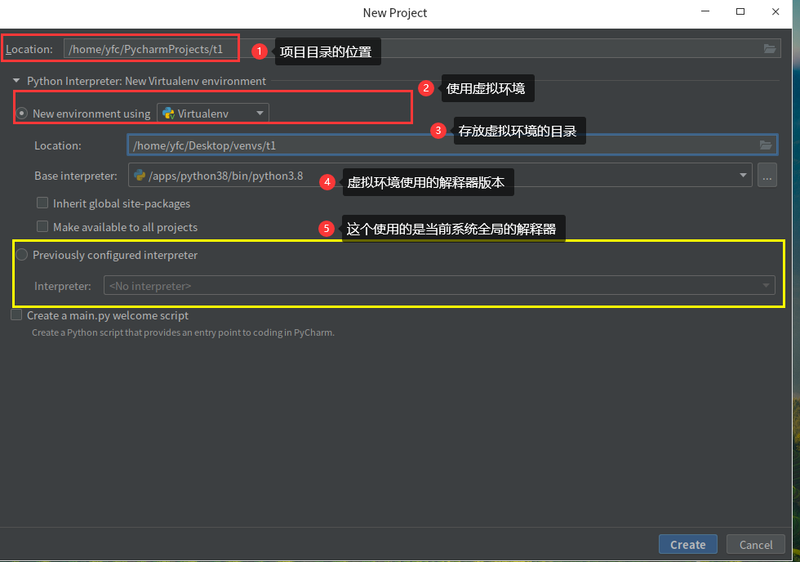Maximize the New Project window
This screenshot has width=800, height=562.
[x=740, y=11]
